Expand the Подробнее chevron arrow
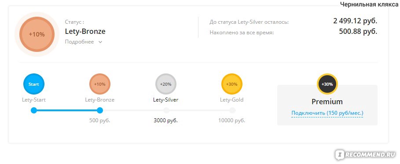Screen dimensions: 400x164 pyautogui.click(x=100, y=42)
